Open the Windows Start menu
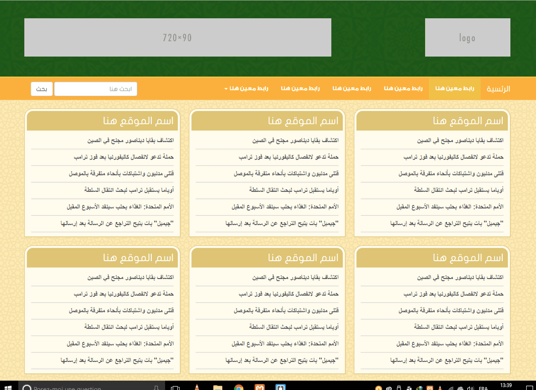Viewport: 536px width, 390px height. point(8,387)
